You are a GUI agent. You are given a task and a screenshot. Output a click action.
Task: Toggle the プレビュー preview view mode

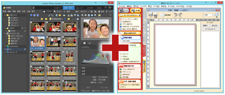(x=58, y=12)
